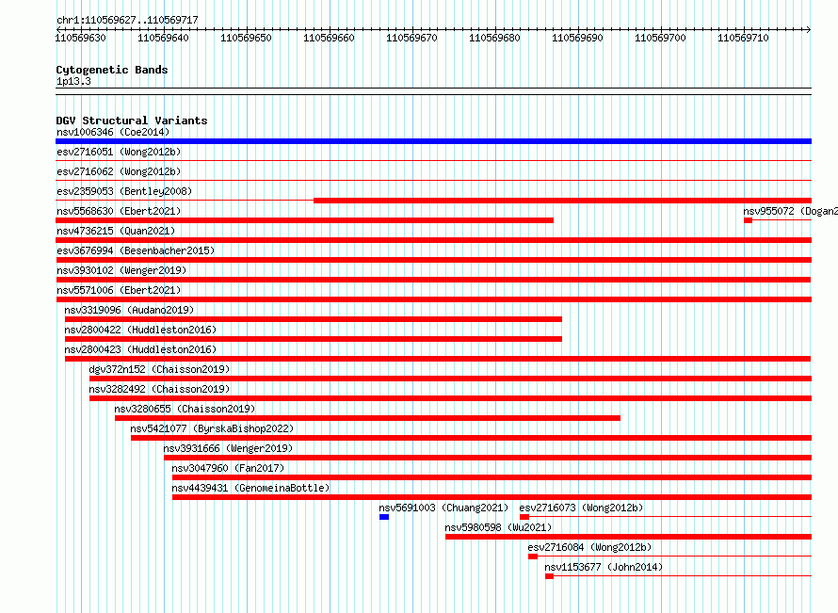Open nsv5568630 (Ebert2021) variant label
The height and width of the screenshot is (613, 838).
click(119, 211)
